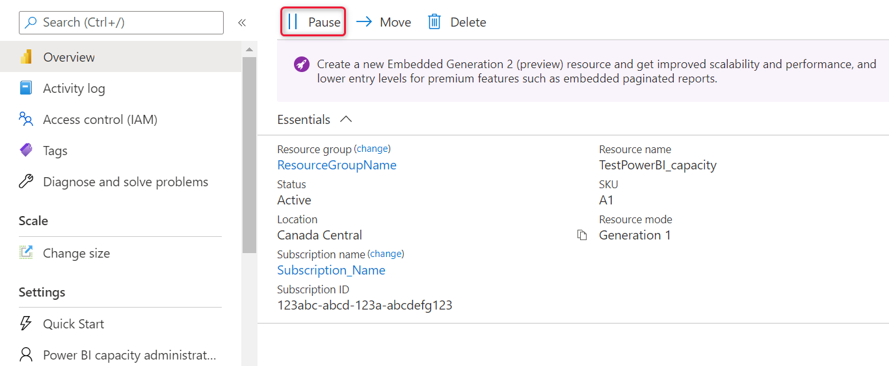Click the Delete trash icon
Viewport: 889px width, 366px height.
[434, 22]
